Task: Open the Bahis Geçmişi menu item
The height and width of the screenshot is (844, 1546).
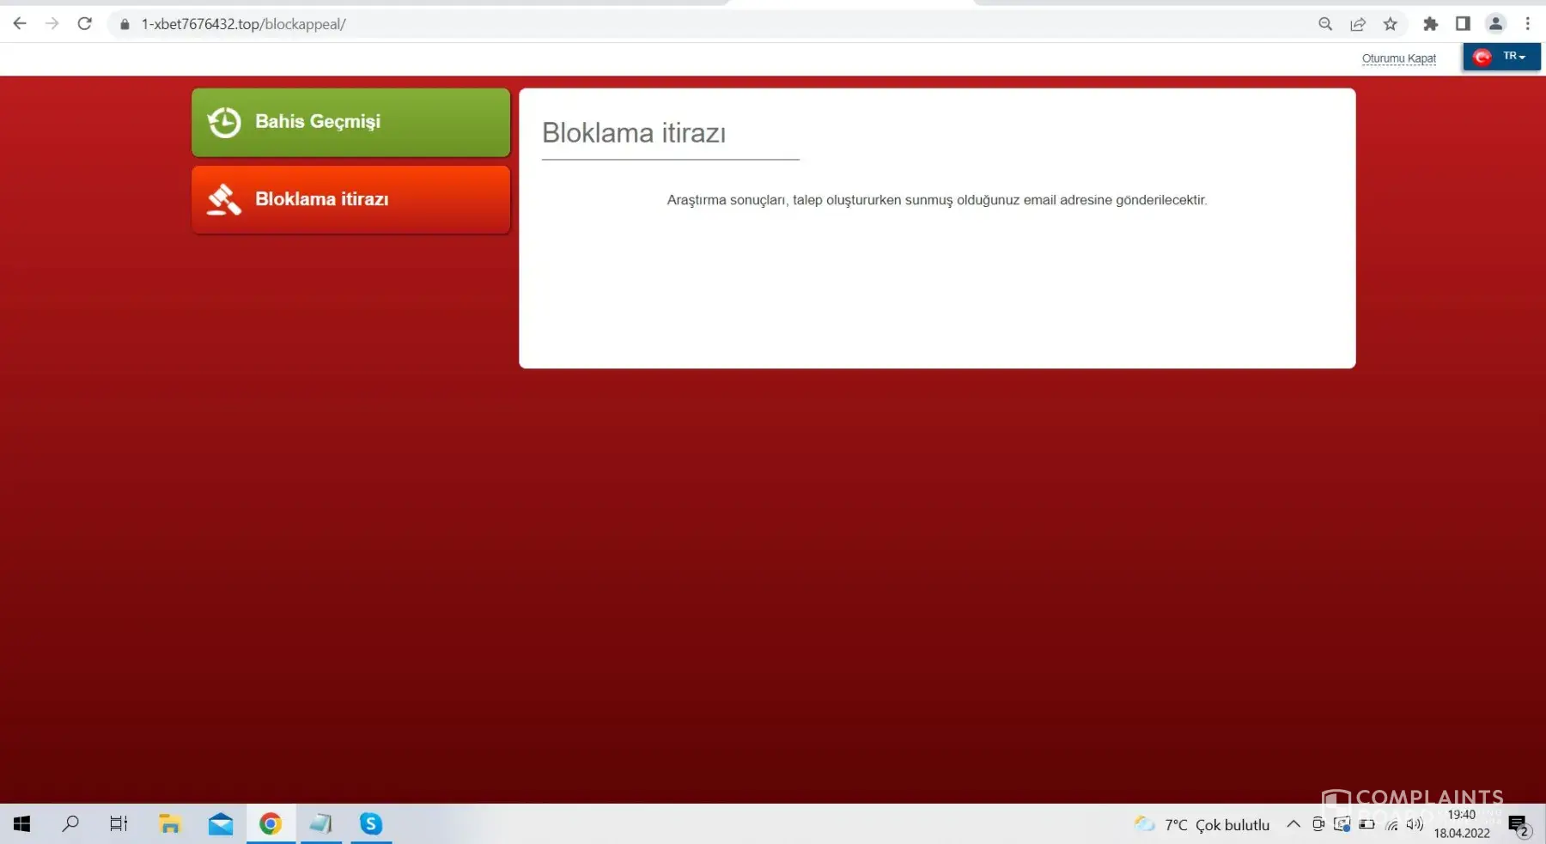Action: [350, 122]
